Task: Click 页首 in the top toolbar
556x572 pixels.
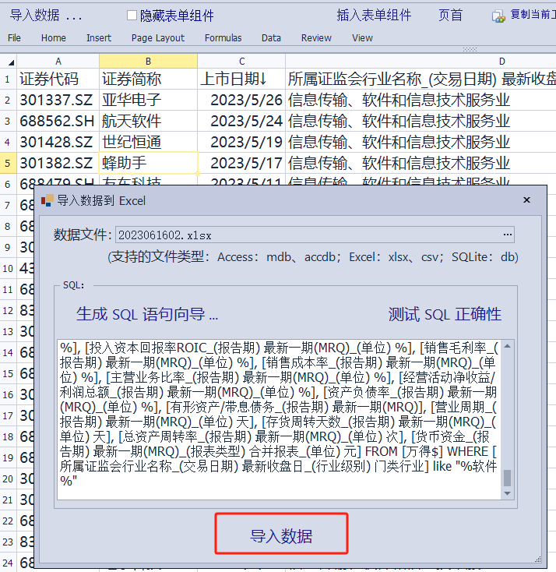Action: [x=450, y=16]
